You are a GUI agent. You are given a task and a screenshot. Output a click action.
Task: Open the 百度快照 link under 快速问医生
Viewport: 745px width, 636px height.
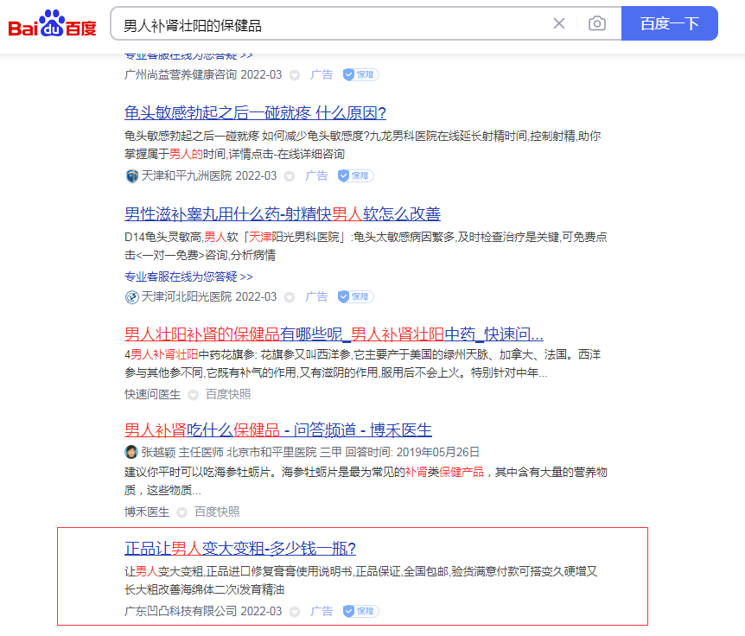tap(228, 394)
